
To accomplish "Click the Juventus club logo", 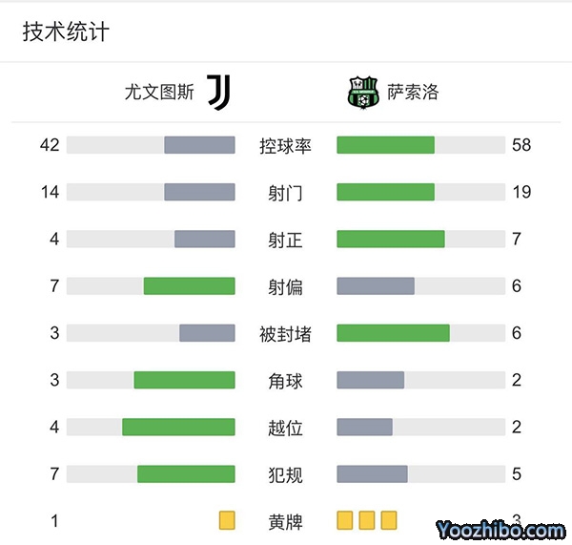I will 219,93.
